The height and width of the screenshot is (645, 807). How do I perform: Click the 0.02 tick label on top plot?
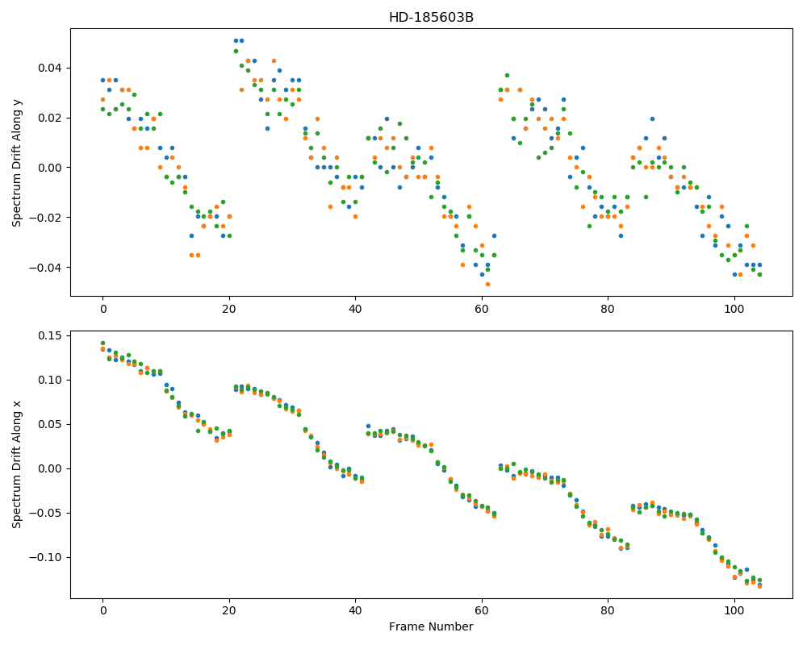pyautogui.click(x=50, y=119)
